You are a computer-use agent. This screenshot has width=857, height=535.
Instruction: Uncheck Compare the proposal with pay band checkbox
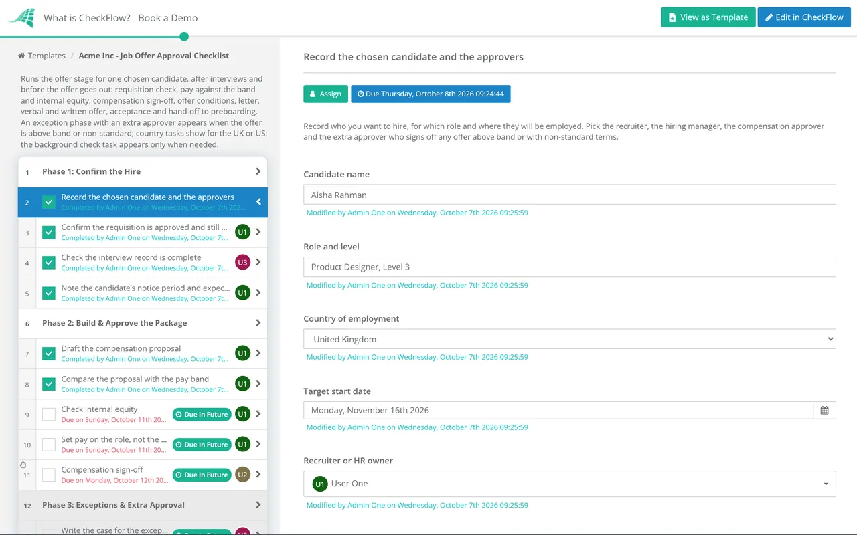tap(49, 384)
